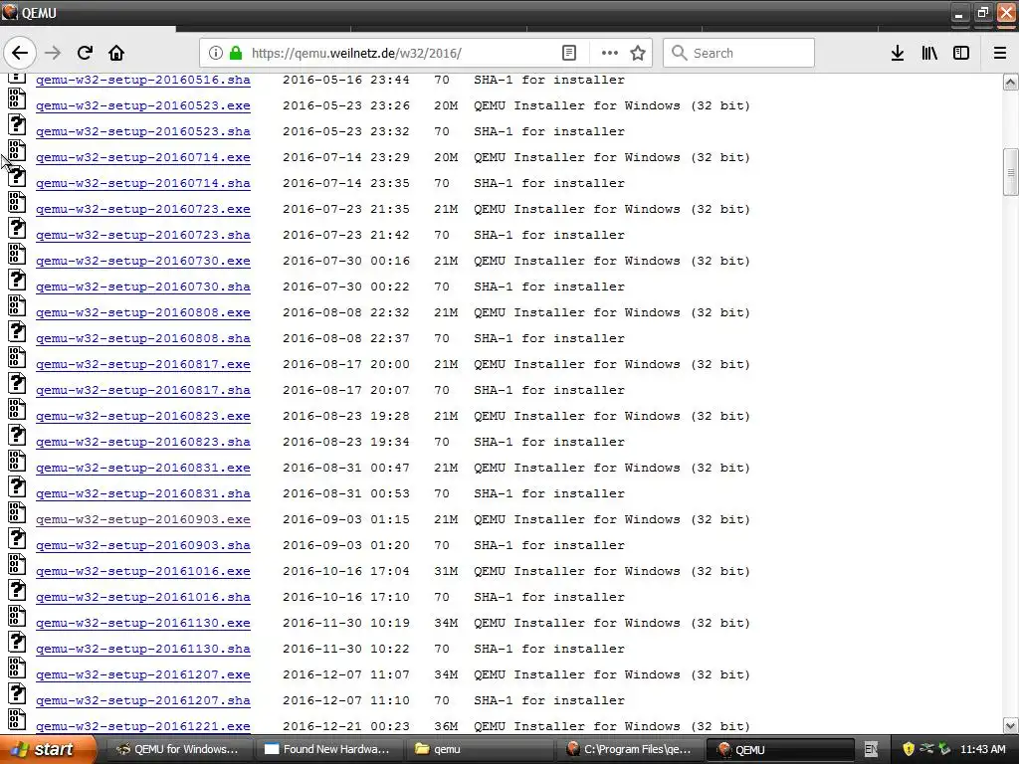Open the language bar EN indicator
Screen dimensions: 1019x764
tap(871, 749)
